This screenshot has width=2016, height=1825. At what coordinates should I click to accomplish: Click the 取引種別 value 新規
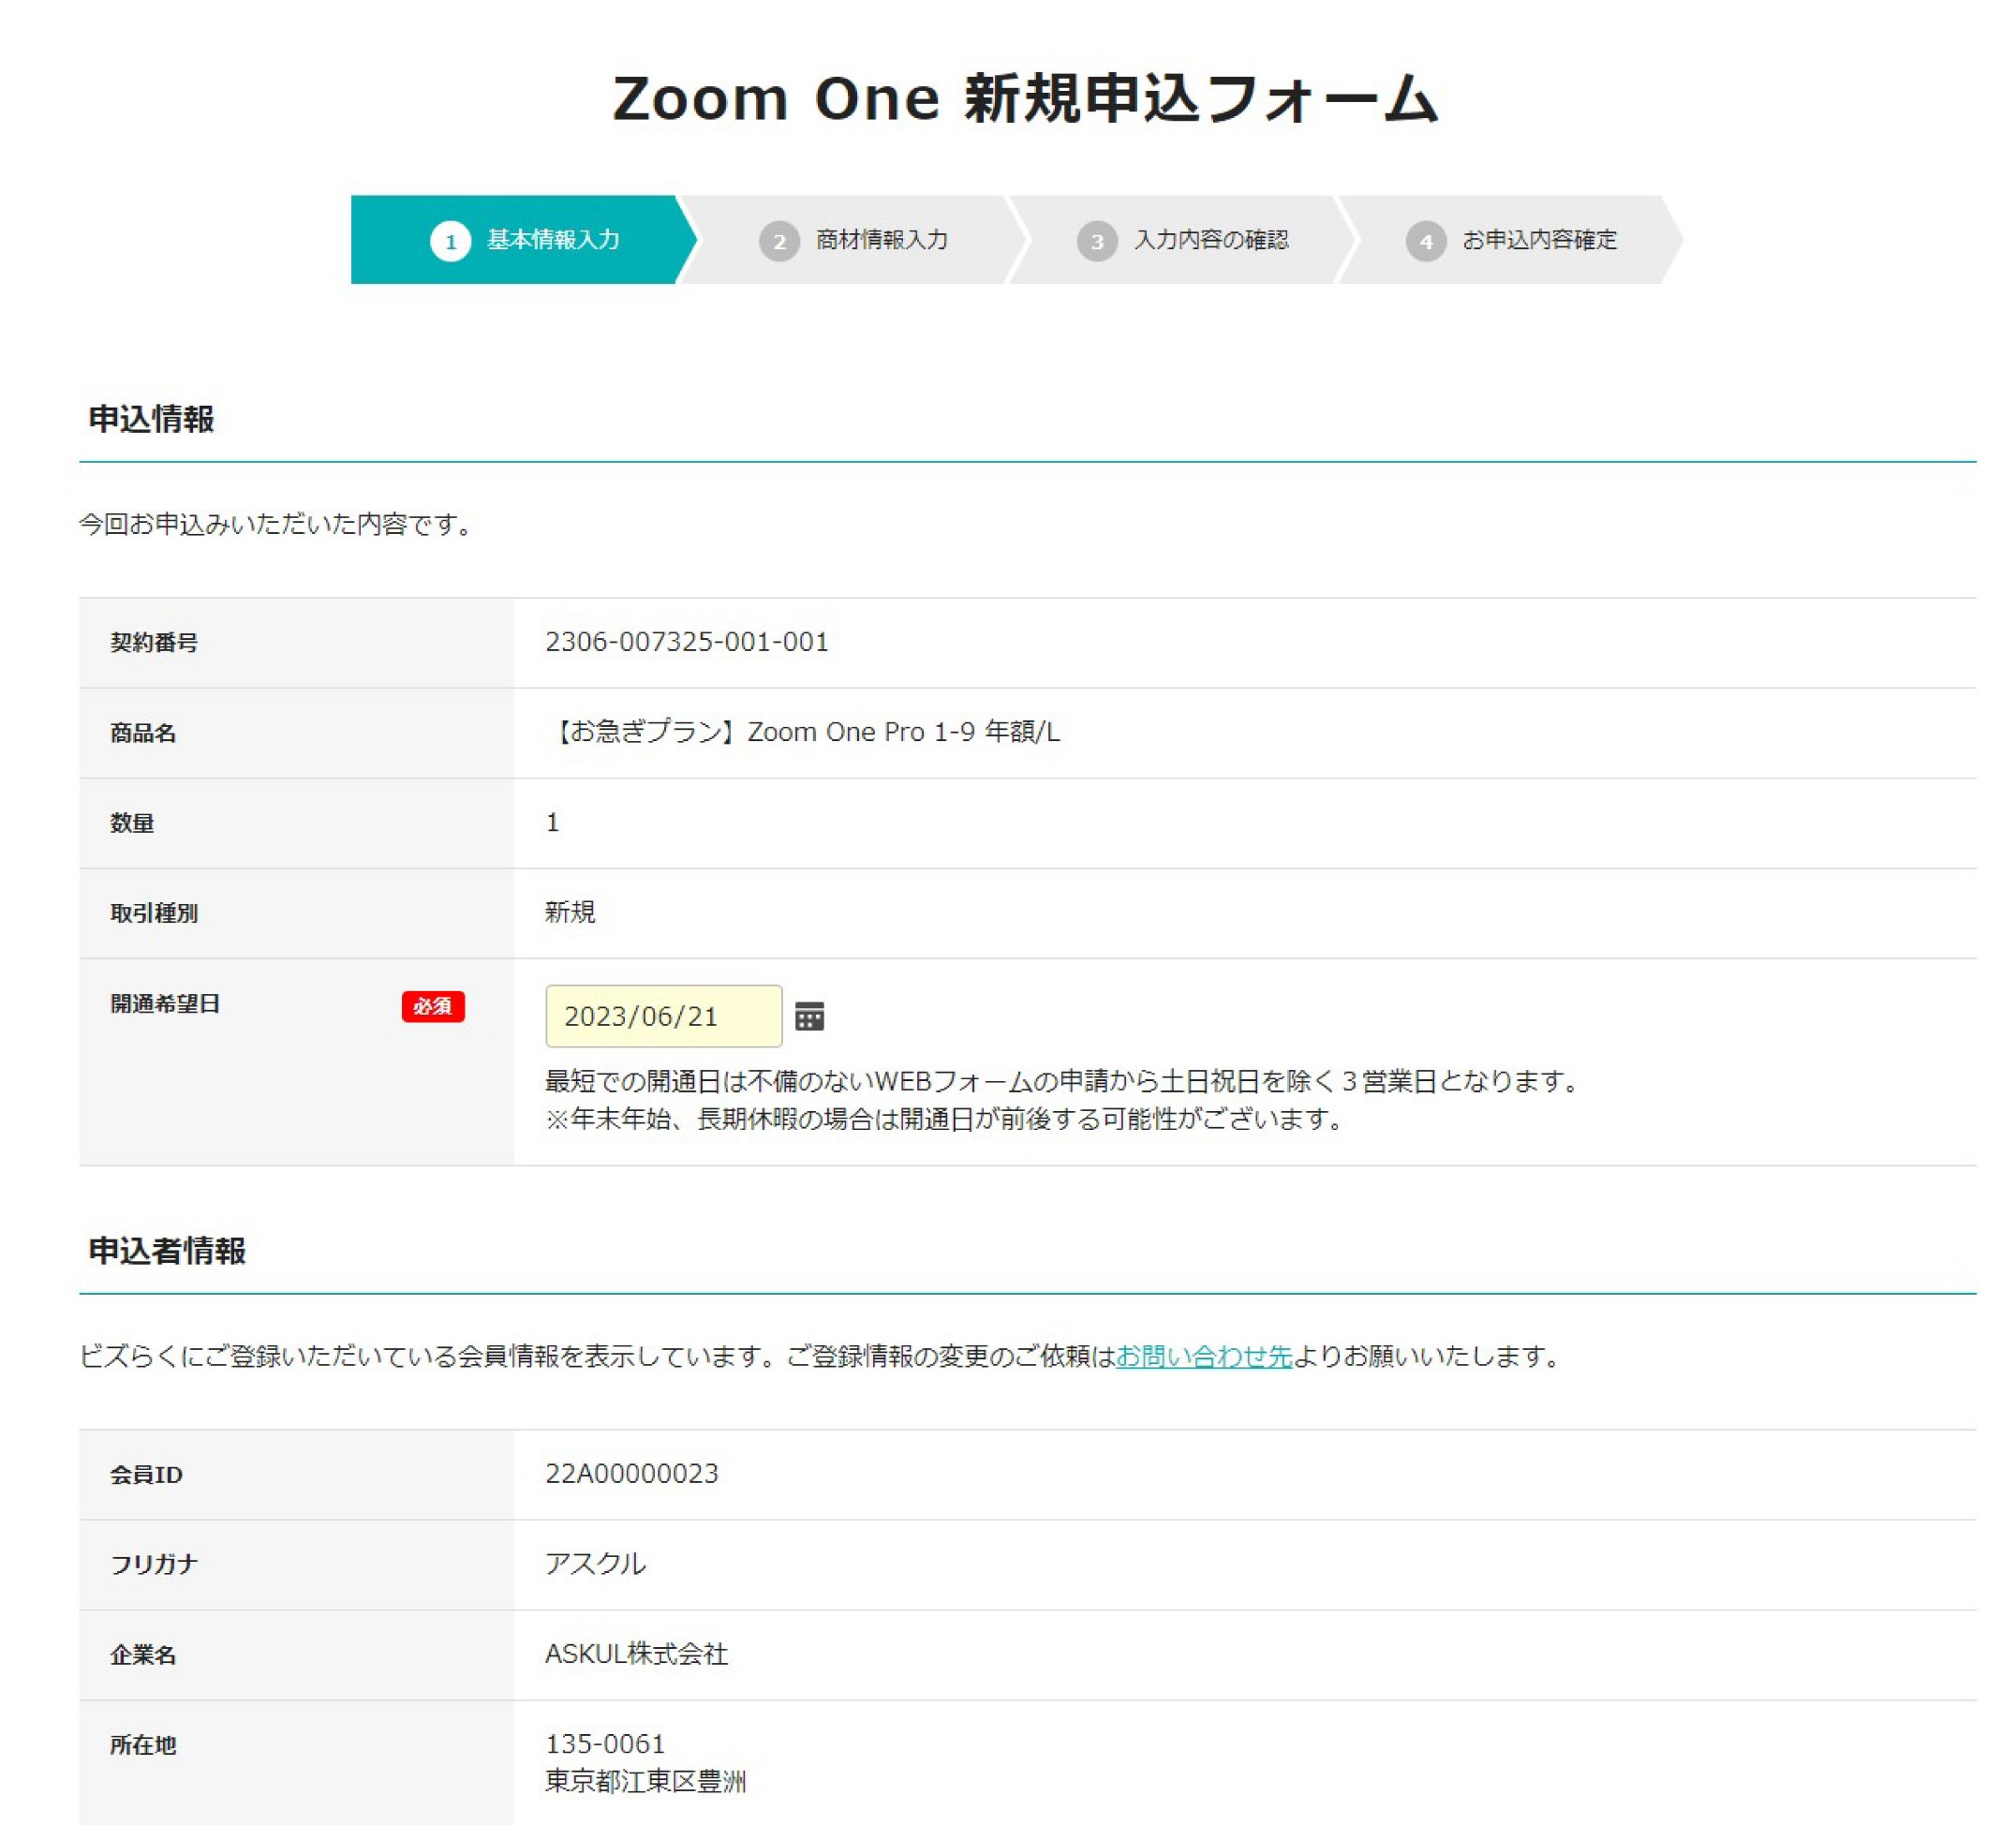(x=570, y=912)
